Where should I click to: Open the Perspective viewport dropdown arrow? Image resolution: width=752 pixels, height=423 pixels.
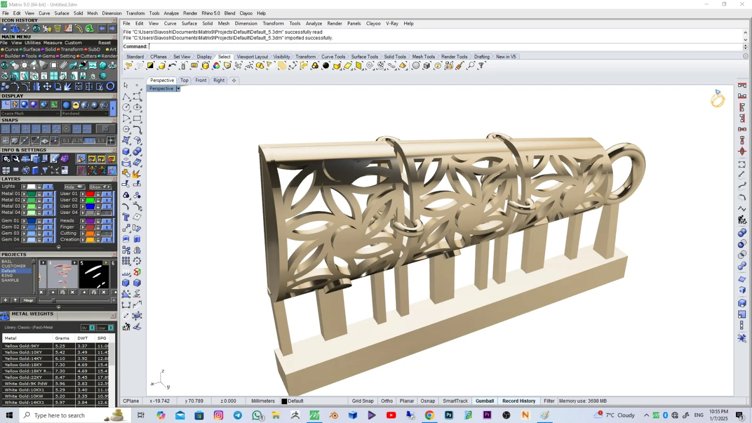coord(178,89)
